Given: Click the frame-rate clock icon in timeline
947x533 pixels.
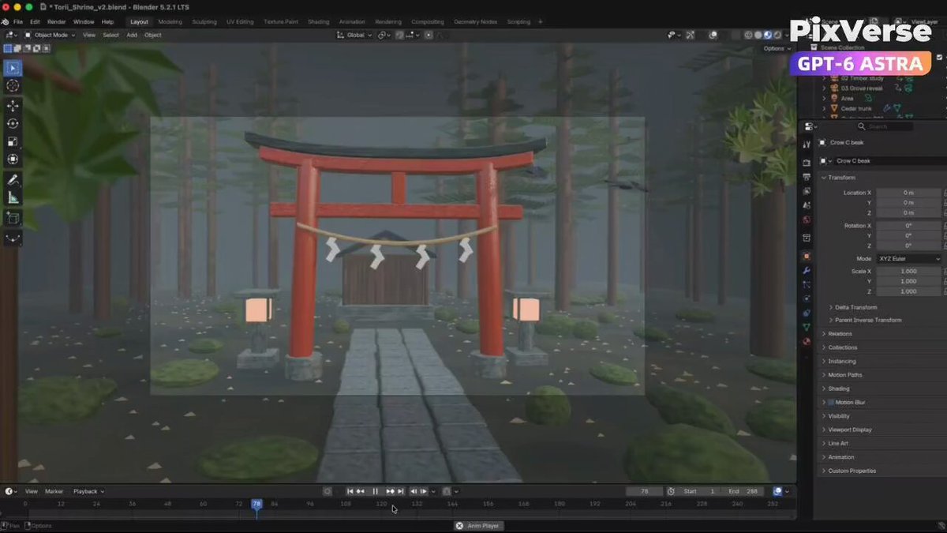Looking at the screenshot, I should pos(671,491).
